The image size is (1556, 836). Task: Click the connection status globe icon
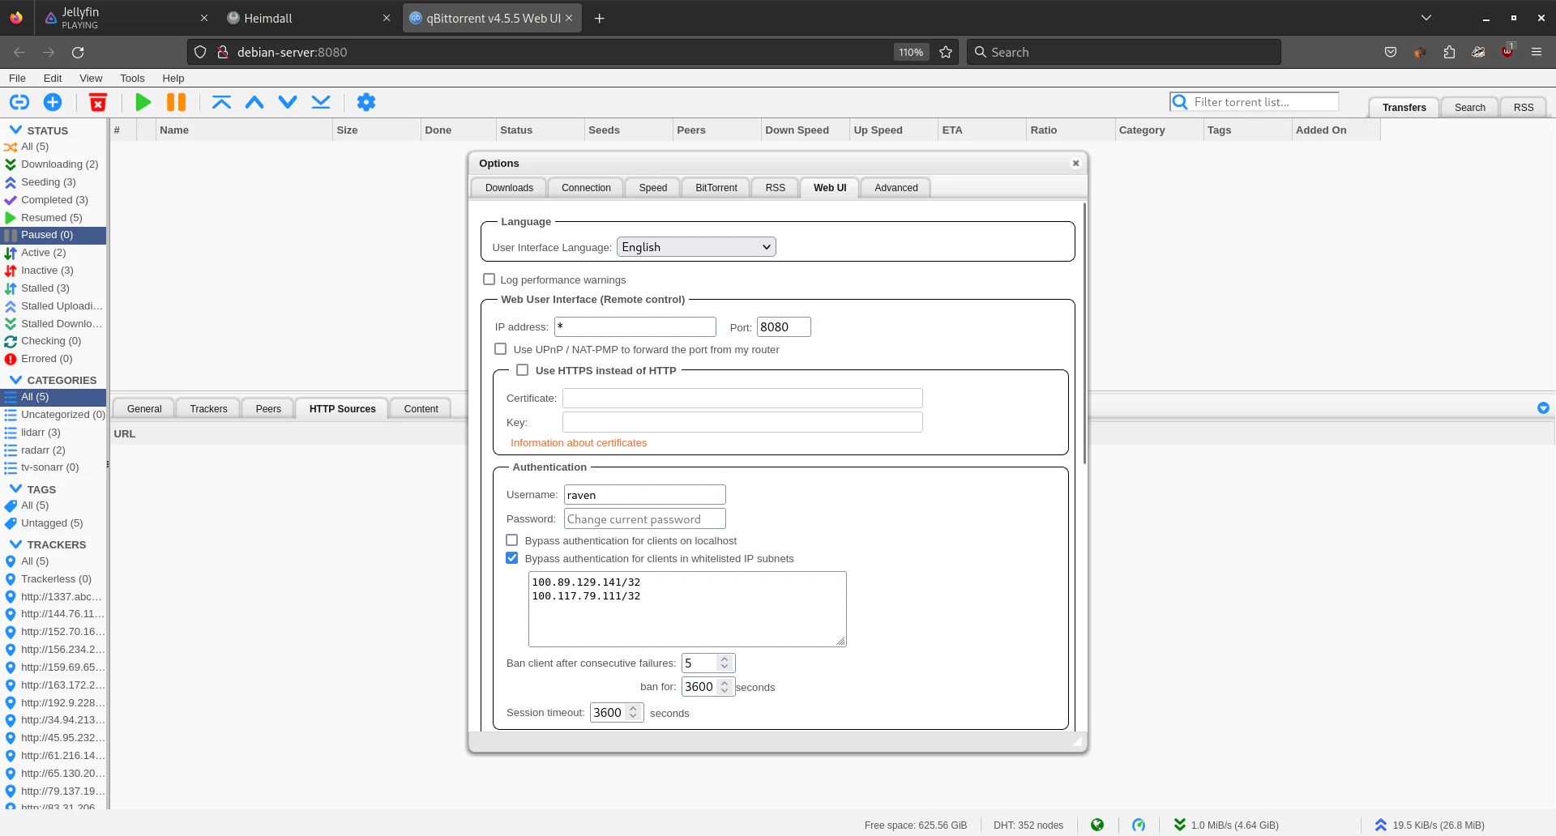pyautogui.click(x=1097, y=825)
